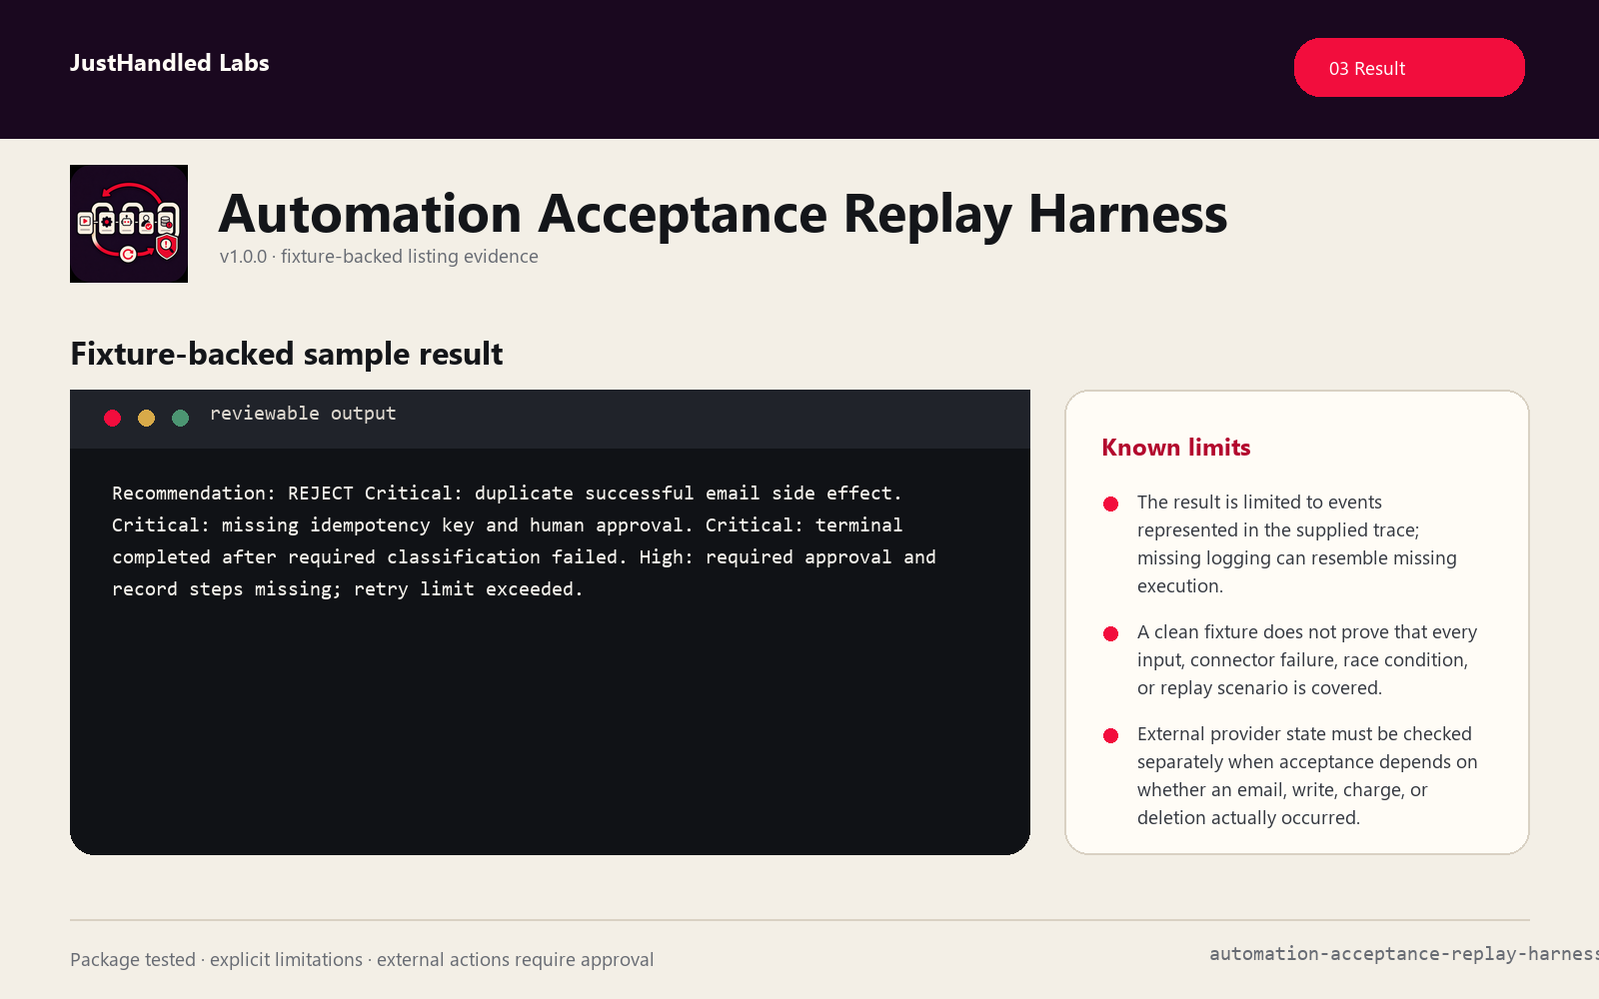Viewport: 1599px width, 999px height.
Task: Click the green dot in terminal header
Action: point(181,418)
